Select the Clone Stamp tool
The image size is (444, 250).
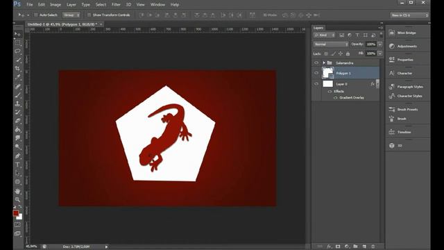point(17,103)
